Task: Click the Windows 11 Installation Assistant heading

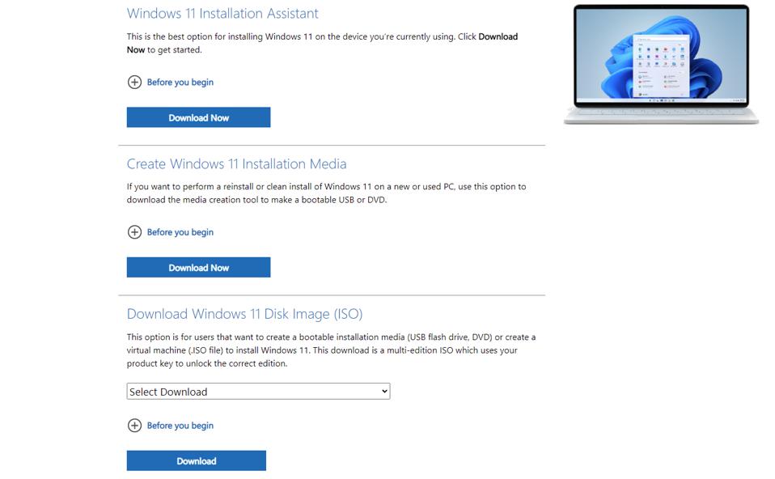Action: click(x=222, y=13)
